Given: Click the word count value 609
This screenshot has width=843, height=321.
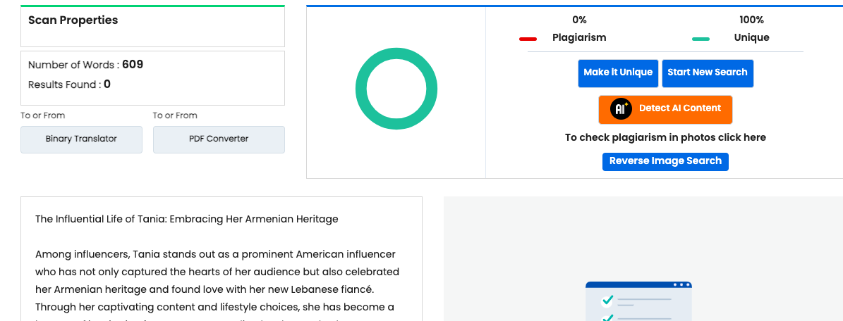Looking at the screenshot, I should tap(133, 65).
